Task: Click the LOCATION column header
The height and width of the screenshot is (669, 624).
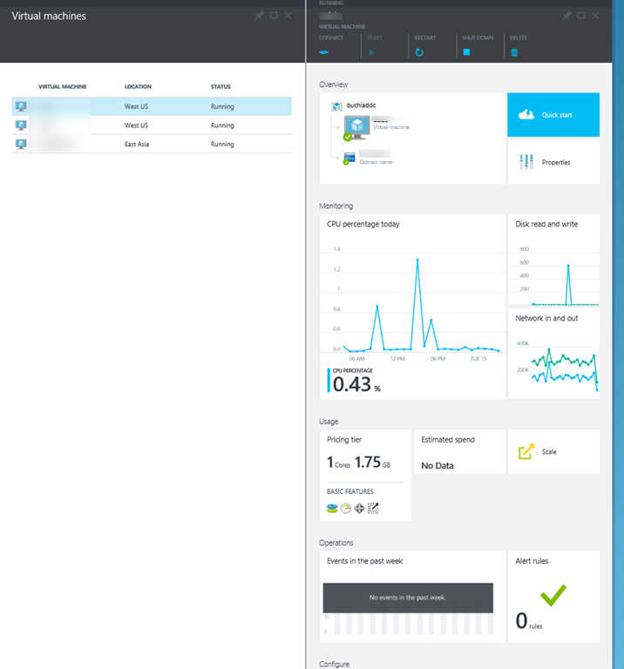Action: (x=138, y=86)
